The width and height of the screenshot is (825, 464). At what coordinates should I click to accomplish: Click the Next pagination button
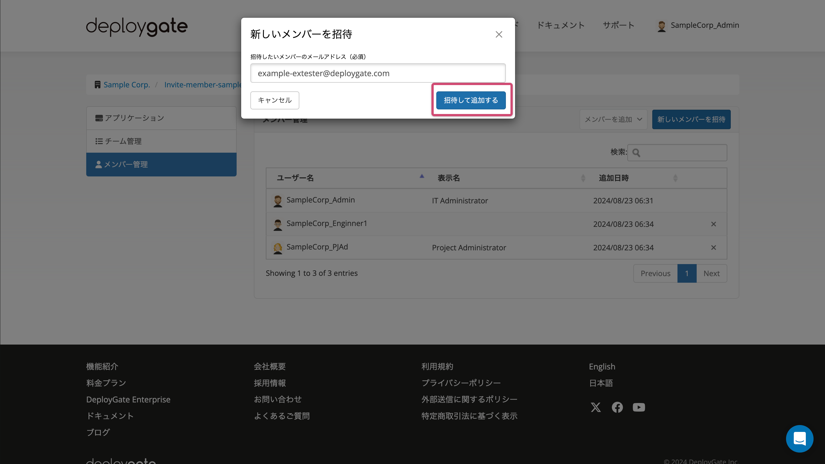pos(712,273)
